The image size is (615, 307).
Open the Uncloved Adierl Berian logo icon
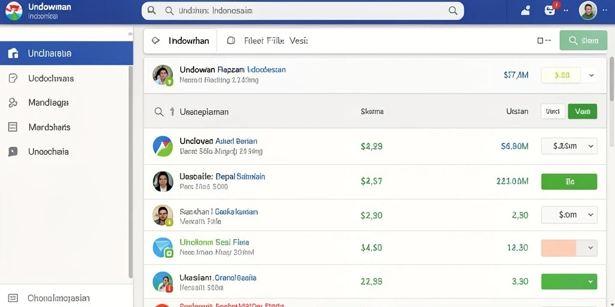[x=163, y=146]
